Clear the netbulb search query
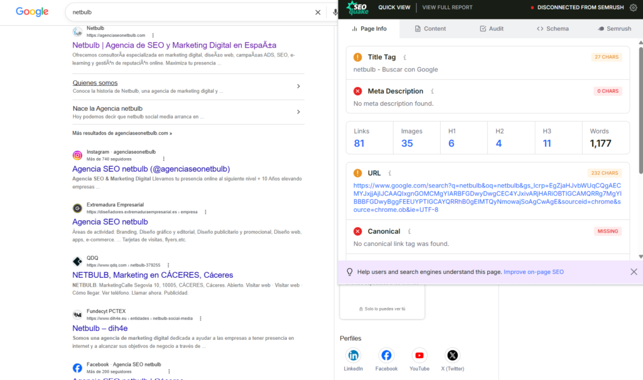Screen dimensions: 643x380 tap(318, 13)
